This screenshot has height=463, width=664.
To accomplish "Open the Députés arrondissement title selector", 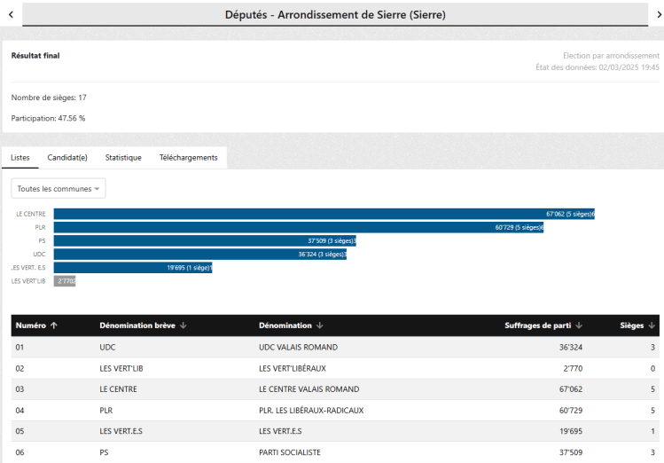I will [335, 15].
